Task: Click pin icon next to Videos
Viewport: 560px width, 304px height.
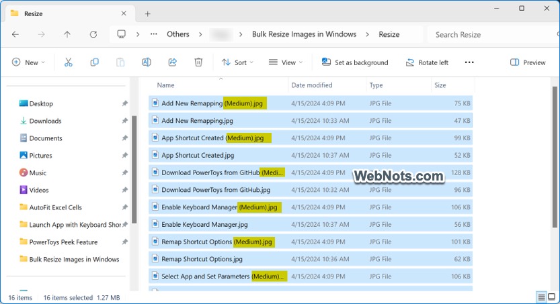Action: coord(124,190)
